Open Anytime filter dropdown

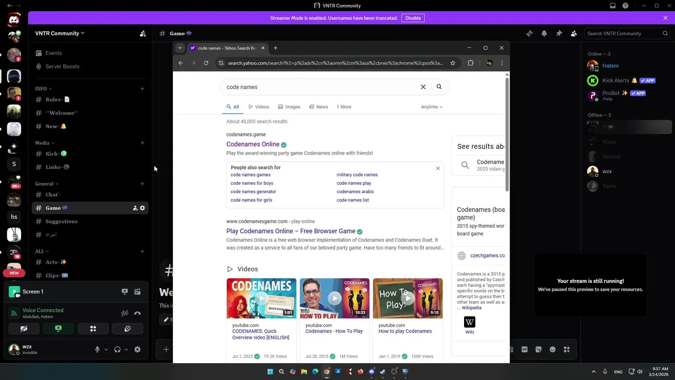click(432, 107)
